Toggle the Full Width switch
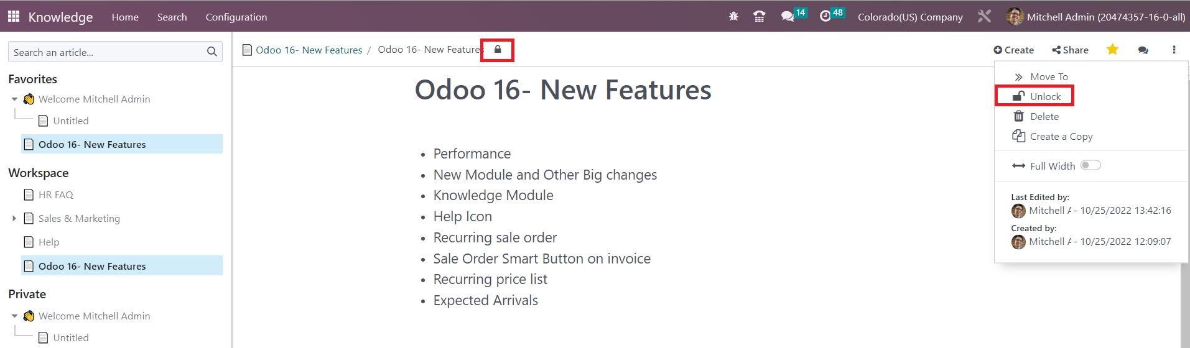 pyautogui.click(x=1090, y=165)
